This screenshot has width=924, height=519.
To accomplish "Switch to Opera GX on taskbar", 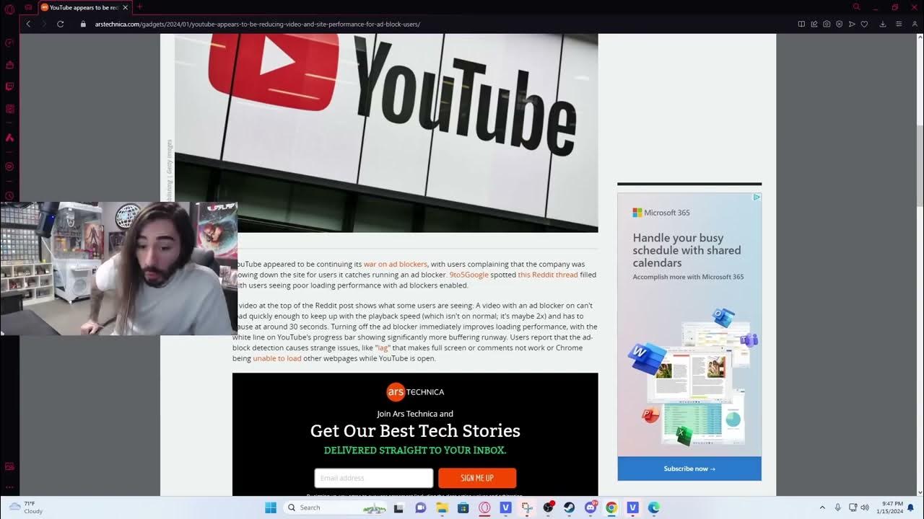I will [484, 507].
